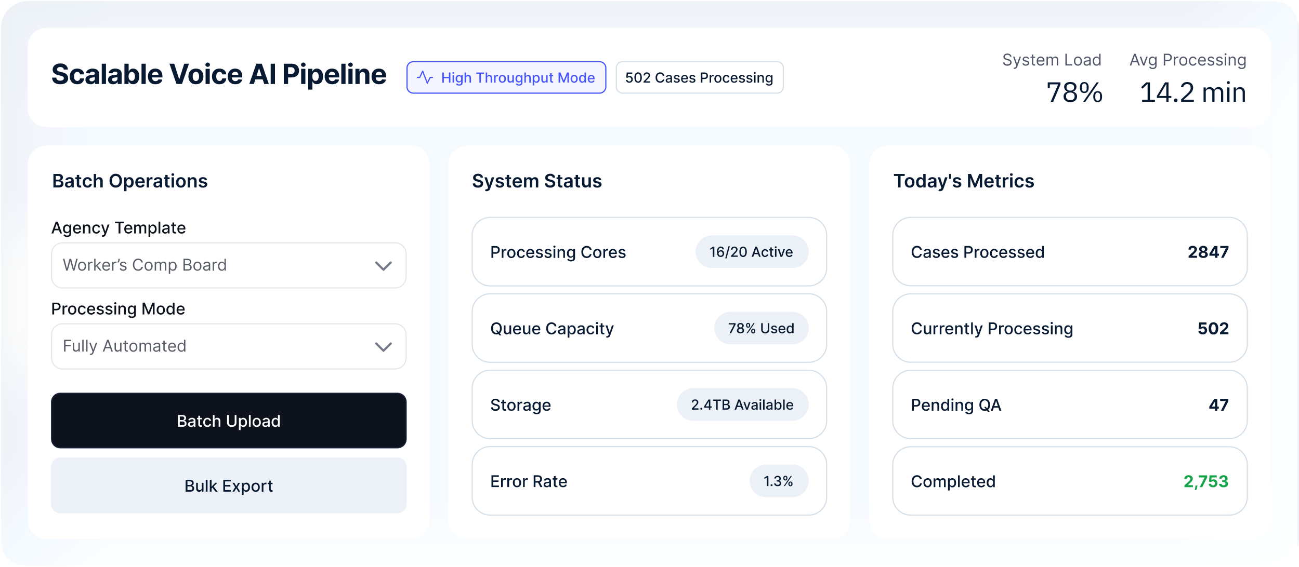This screenshot has width=1299, height=567.
Task: Click the 502 Cases Processing badge
Action: pyautogui.click(x=699, y=78)
